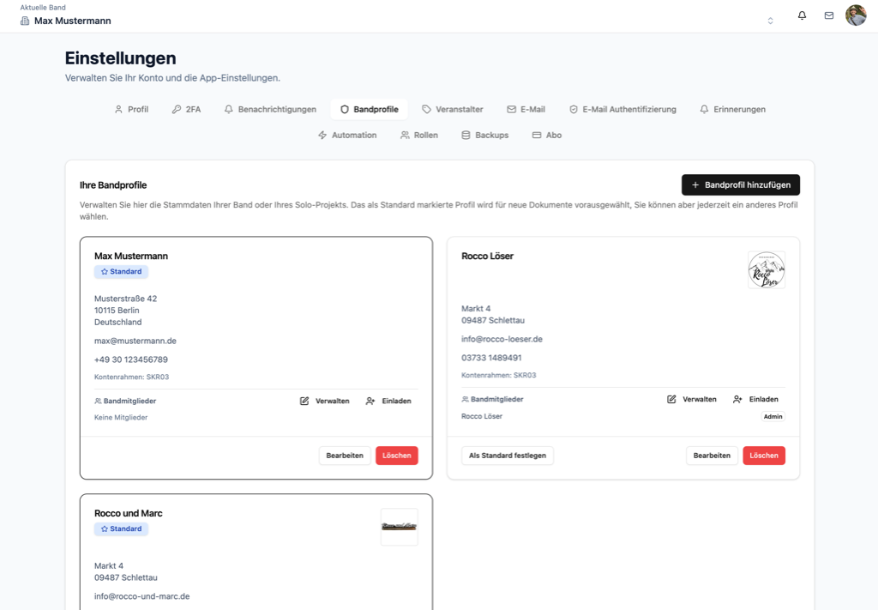This screenshot has width=878, height=610.
Task: Click Bandmitglieder label in Rocco Löser card
Action: [x=496, y=400]
